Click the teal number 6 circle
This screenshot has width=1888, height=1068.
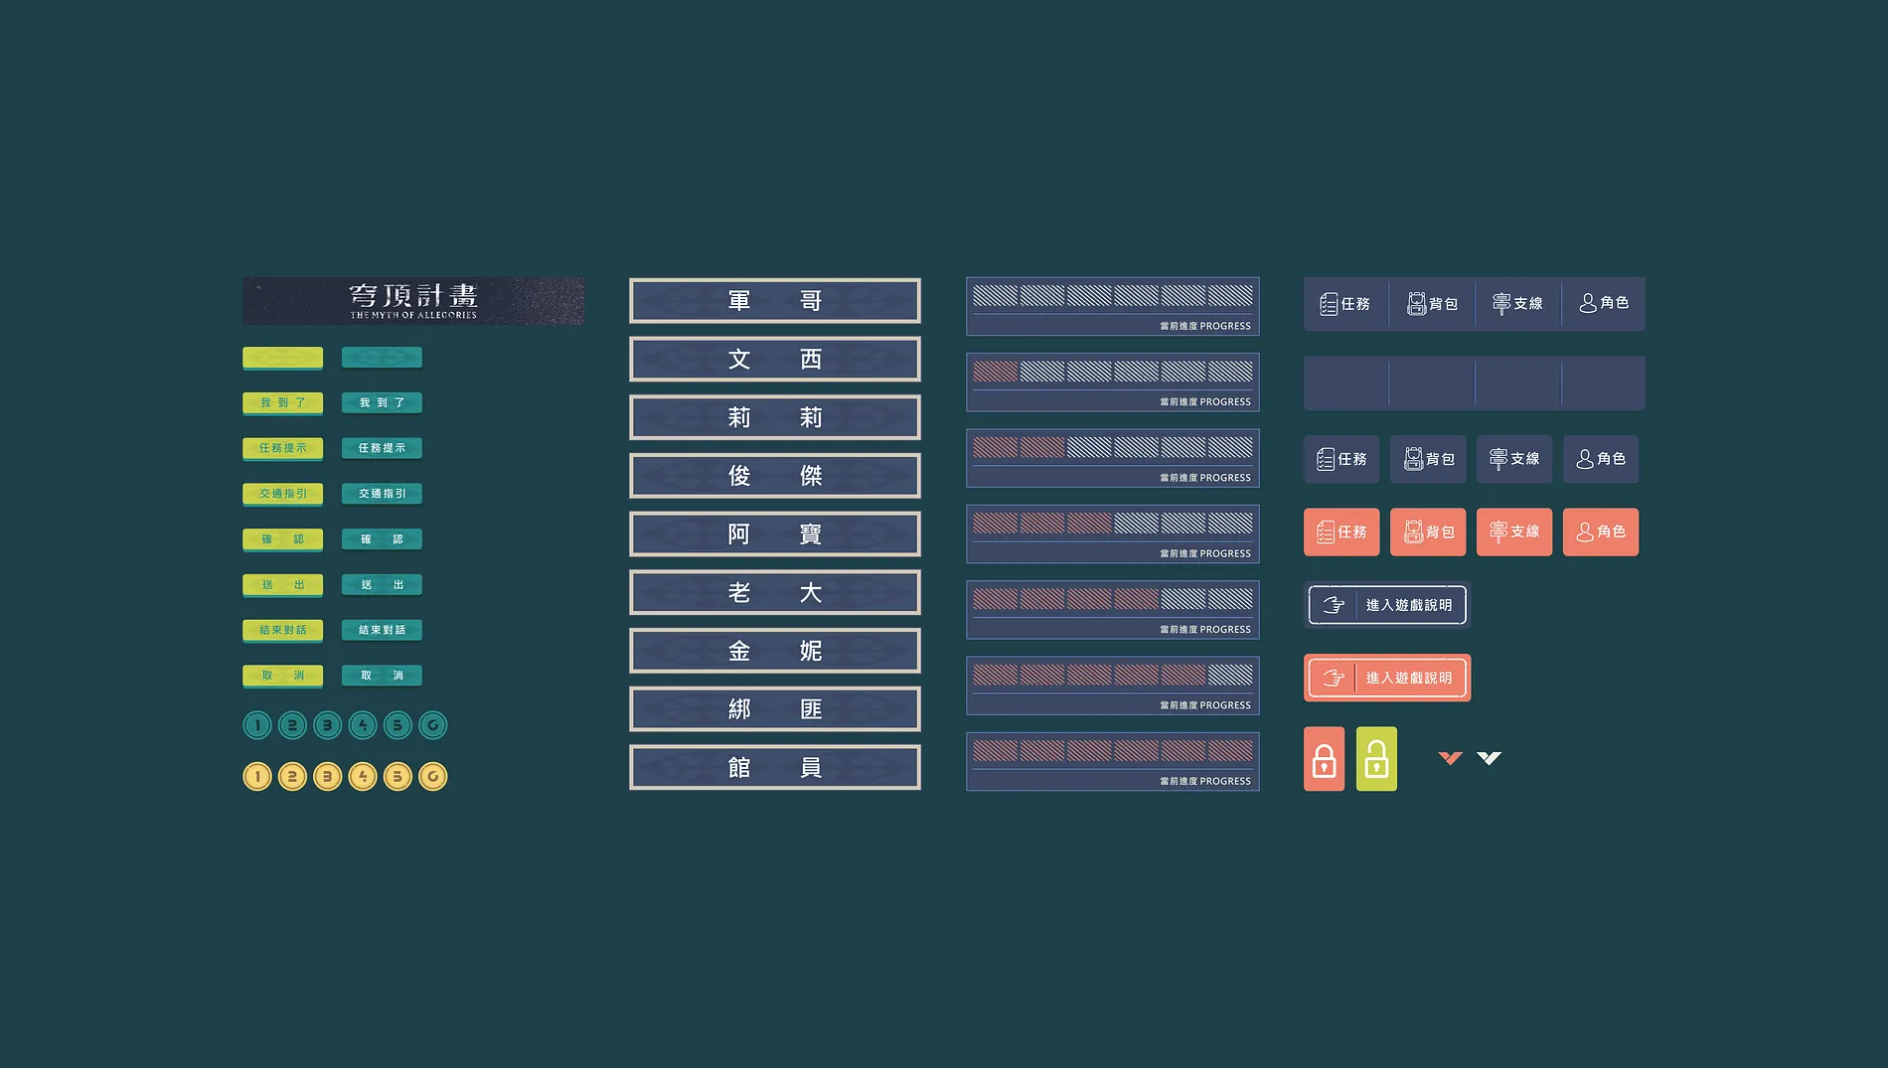coord(433,725)
